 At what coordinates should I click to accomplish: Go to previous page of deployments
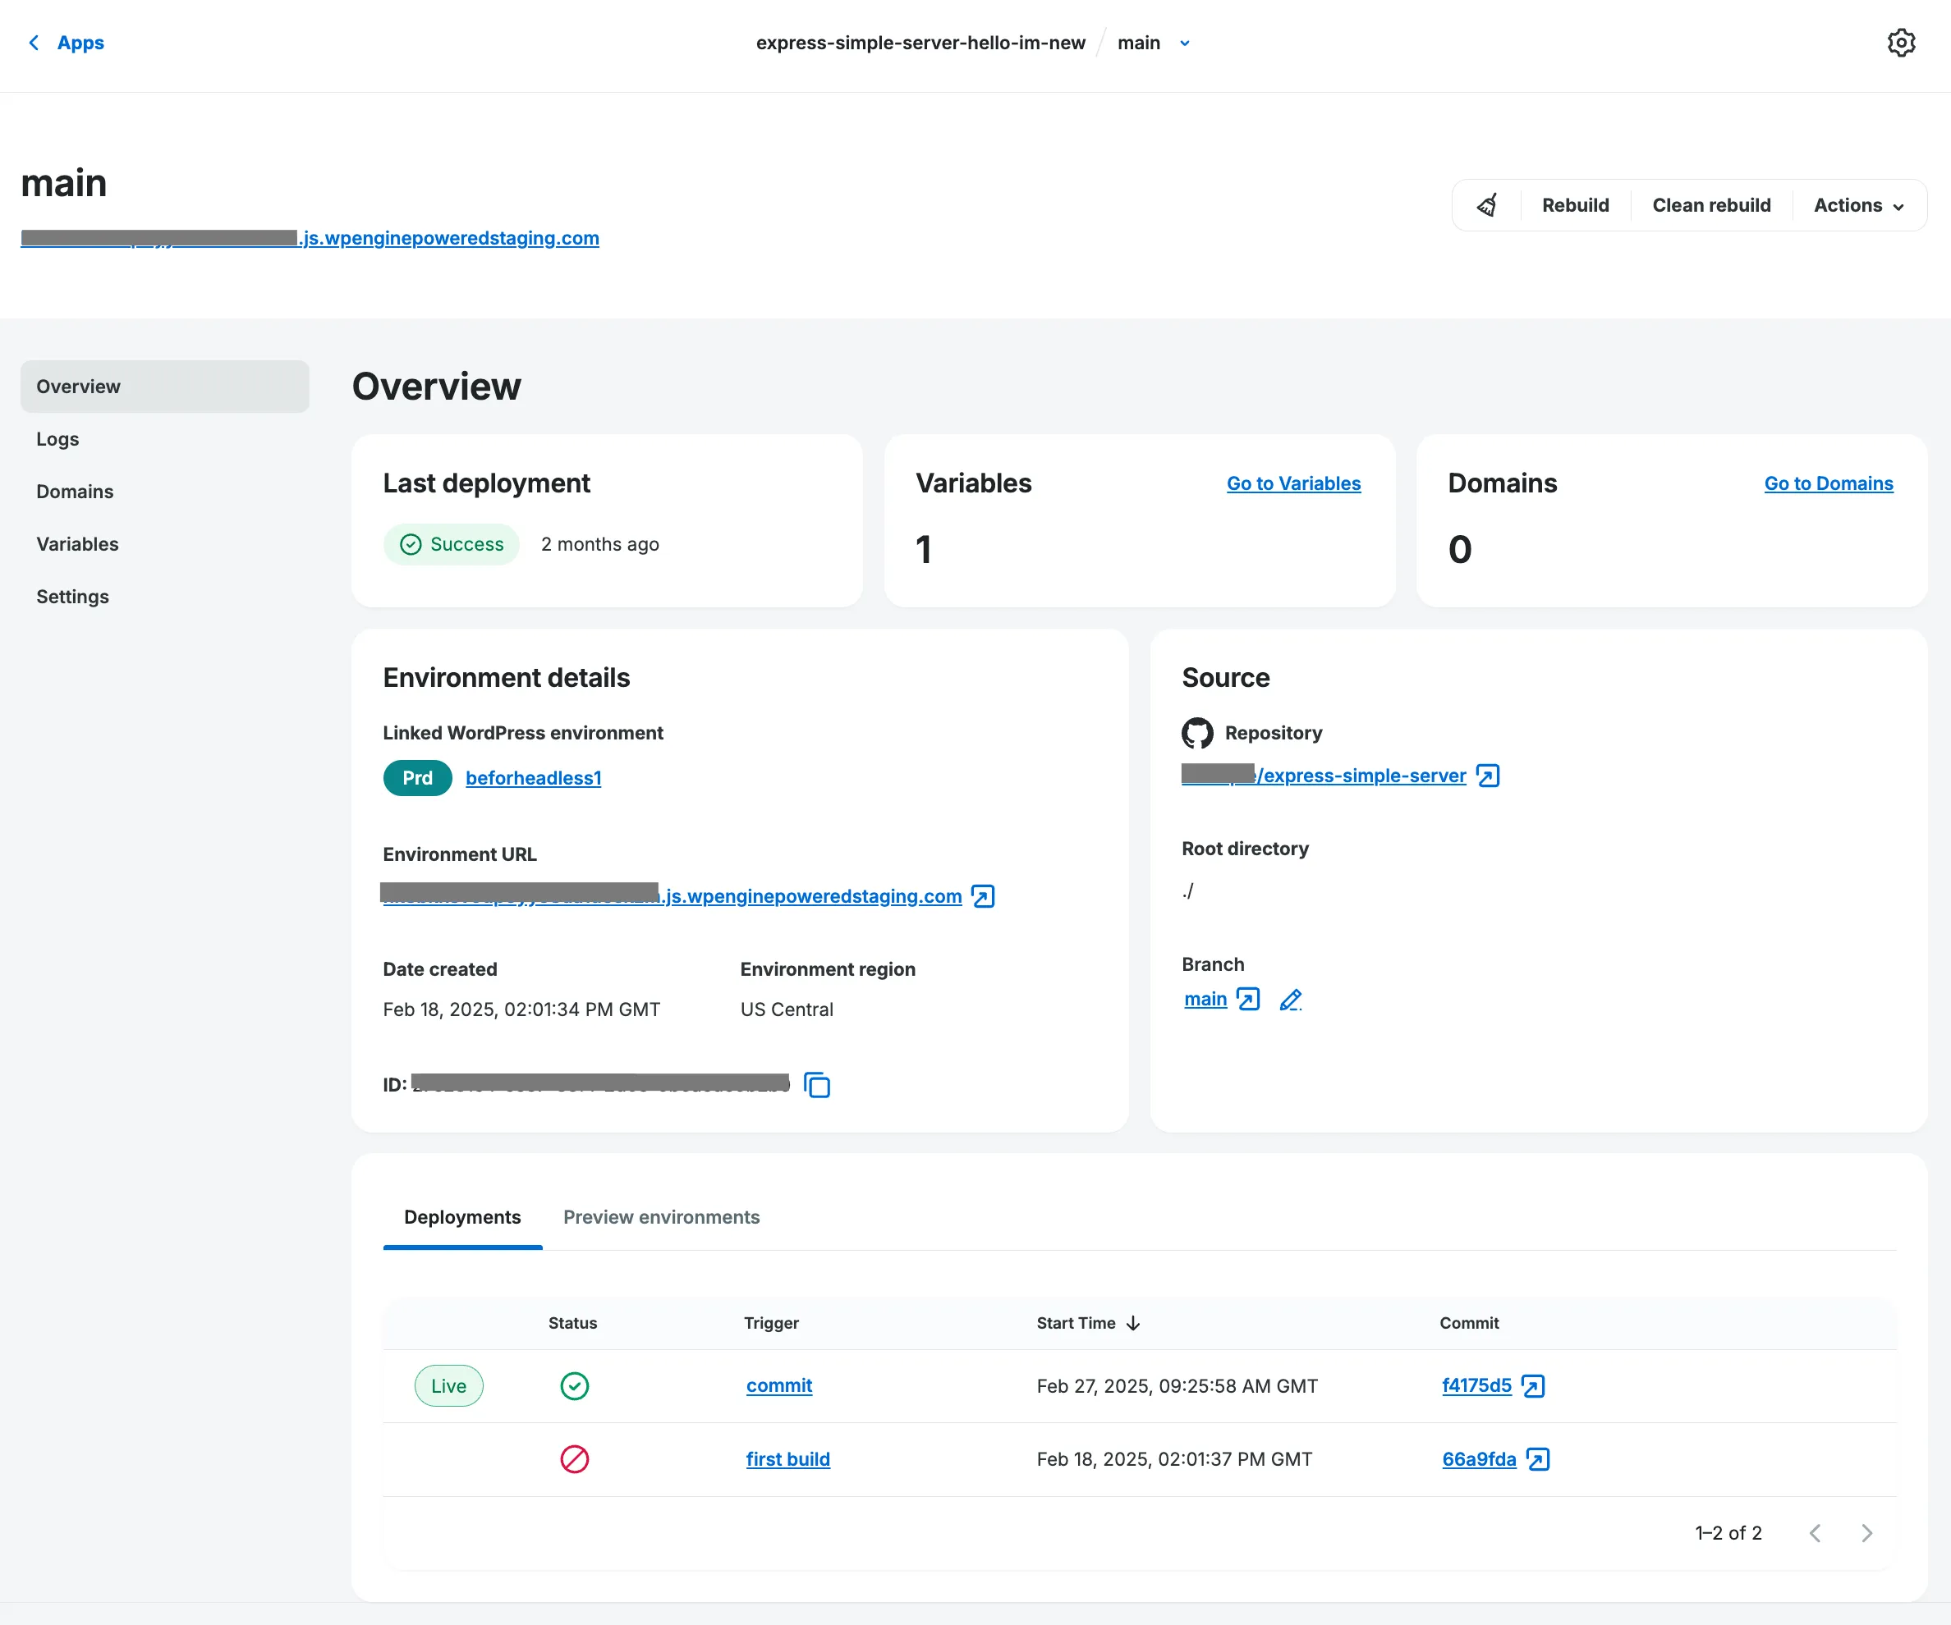pos(1815,1533)
